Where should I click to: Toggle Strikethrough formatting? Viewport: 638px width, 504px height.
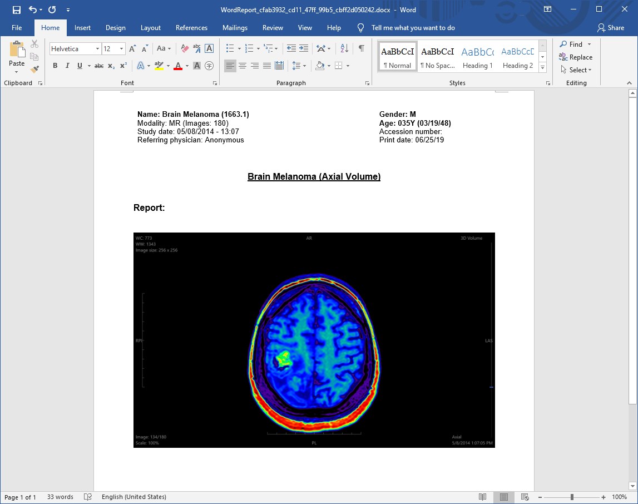(99, 66)
